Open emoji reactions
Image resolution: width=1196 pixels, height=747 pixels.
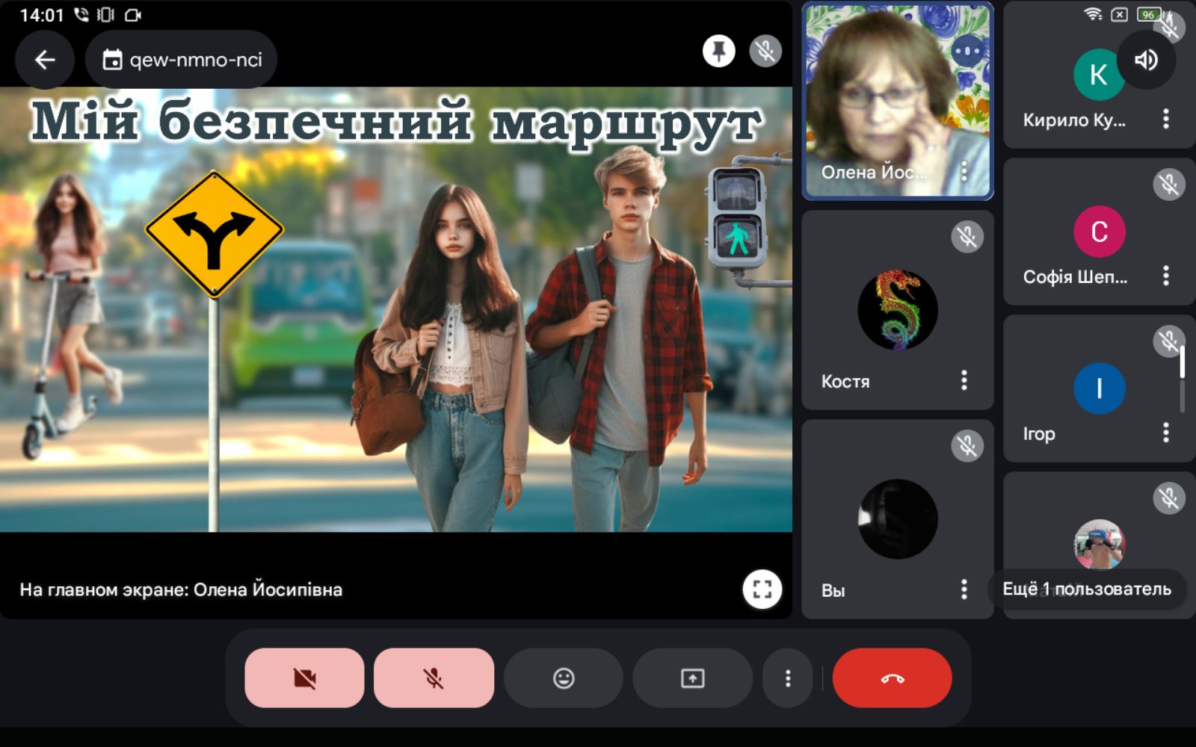click(564, 678)
